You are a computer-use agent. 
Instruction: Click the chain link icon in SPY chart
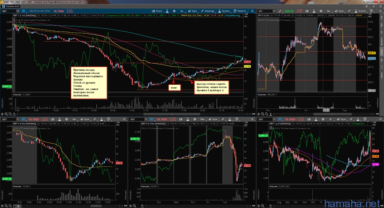pyautogui.click(x=280, y=11)
